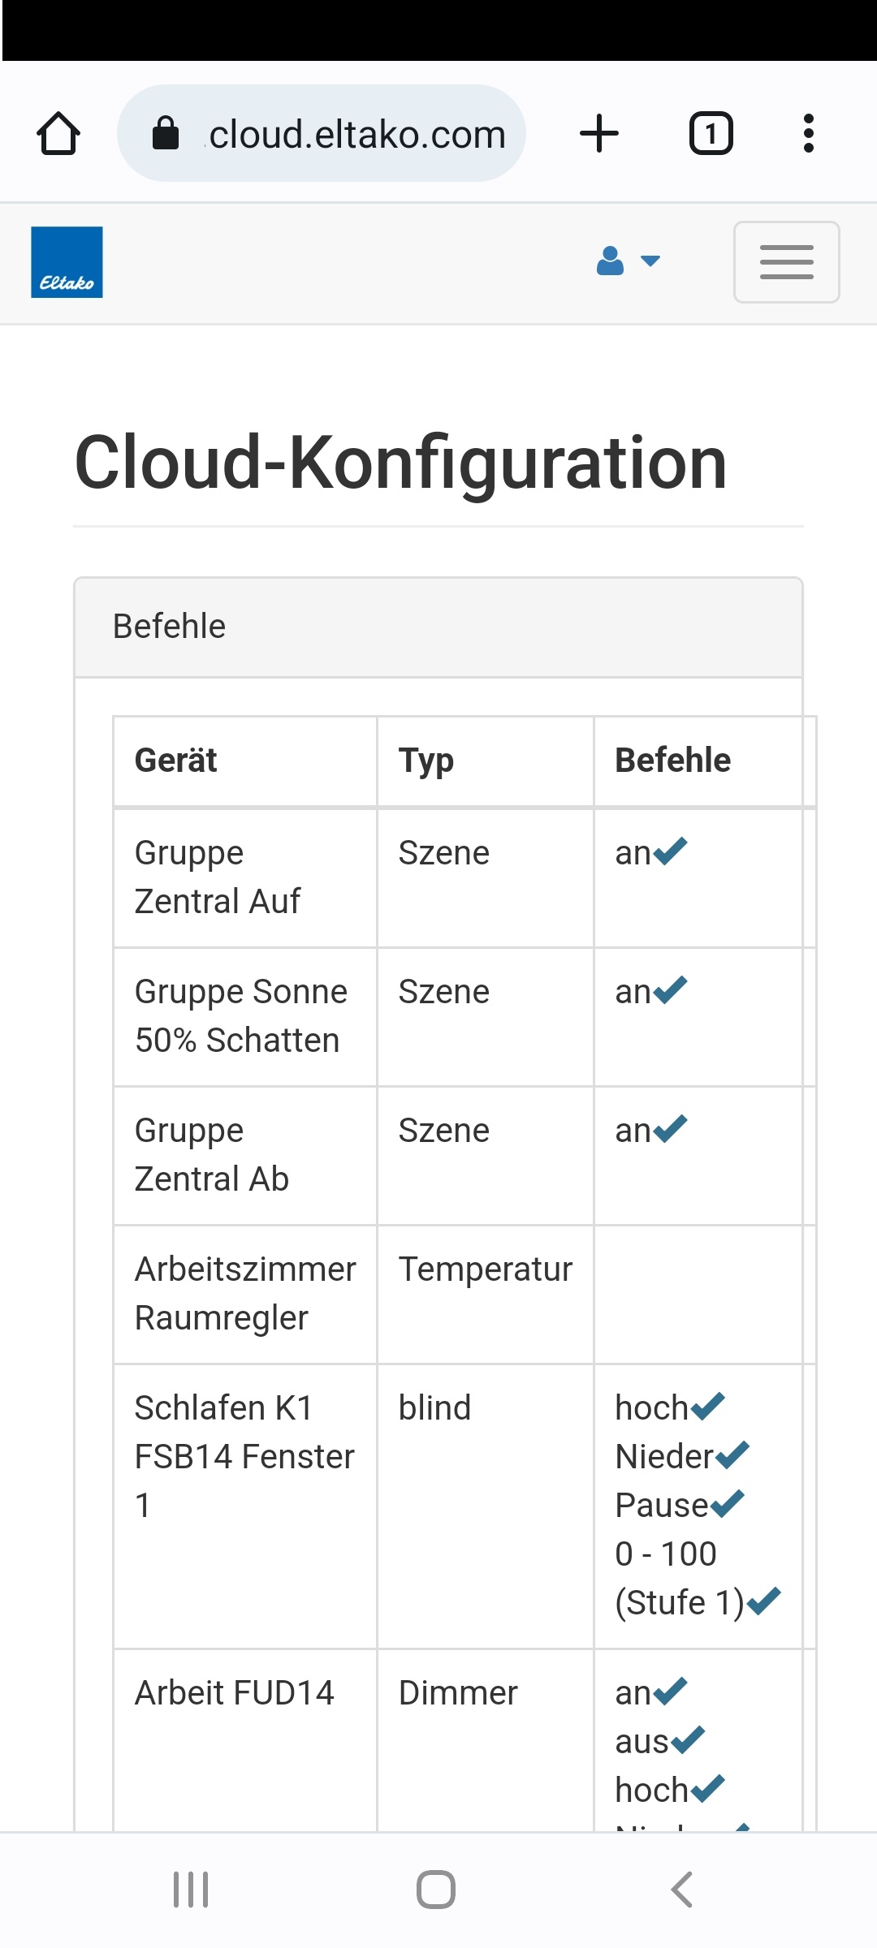This screenshot has width=877, height=1948.
Task: Toggle 'an' checkmark for Gruppe Zentral Auf
Action: click(x=670, y=851)
